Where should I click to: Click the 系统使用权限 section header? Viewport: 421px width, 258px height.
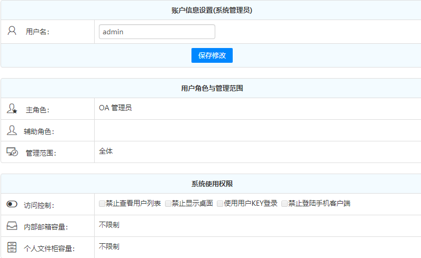(x=212, y=184)
